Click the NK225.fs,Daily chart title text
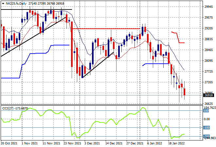This screenshot has width=216, height=147. (x=16, y=4)
